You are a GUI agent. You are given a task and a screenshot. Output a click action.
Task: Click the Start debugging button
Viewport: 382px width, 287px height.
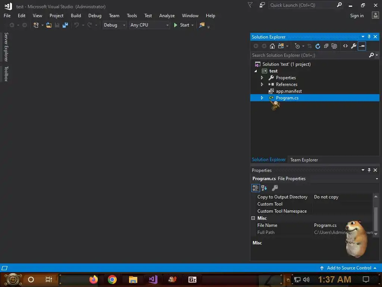(x=182, y=25)
